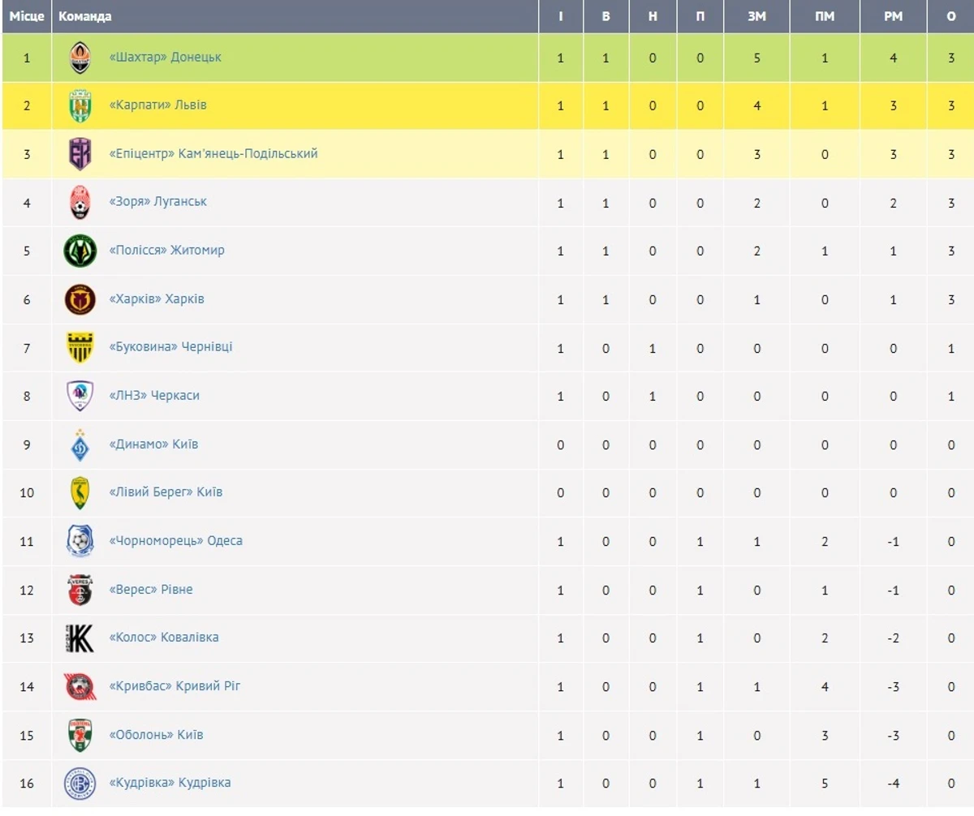The height and width of the screenshot is (816, 974).
Task: Open the «Харків» Харків team link
Action: pos(157,299)
